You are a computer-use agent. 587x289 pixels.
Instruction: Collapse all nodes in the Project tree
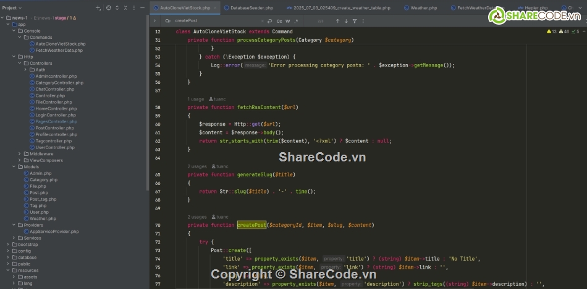[x=125, y=8]
